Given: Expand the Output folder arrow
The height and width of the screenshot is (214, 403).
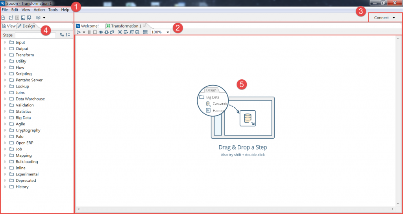Looking at the screenshot, I should [x=5, y=49].
